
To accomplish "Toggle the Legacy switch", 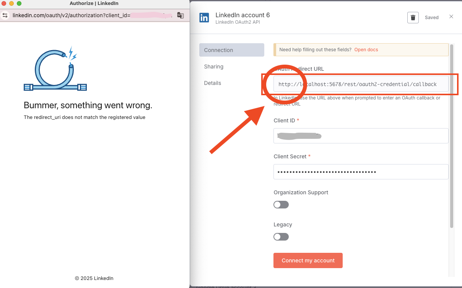I will tap(281, 237).
